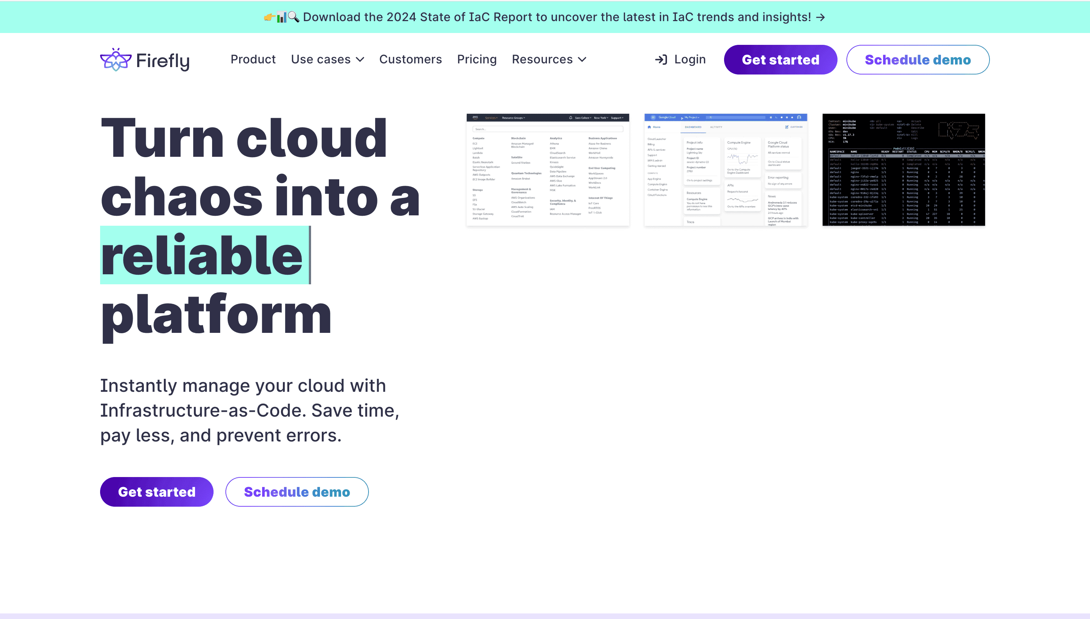Click the "Turn cloud" headline line
Viewport: 1090px width, 619px height.
tap(244, 138)
